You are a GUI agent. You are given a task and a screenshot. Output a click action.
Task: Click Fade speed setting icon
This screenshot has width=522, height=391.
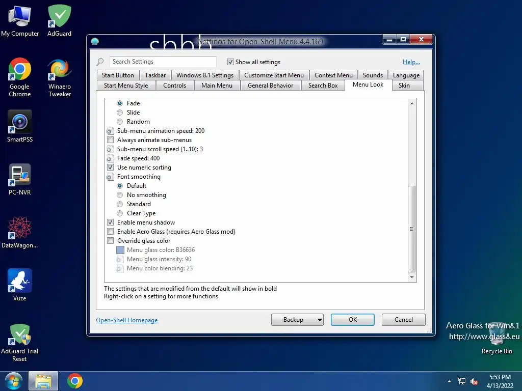(x=110, y=159)
